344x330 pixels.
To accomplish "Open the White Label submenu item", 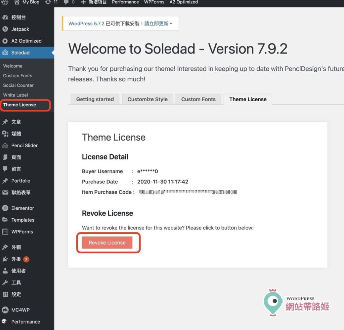I will [15, 95].
